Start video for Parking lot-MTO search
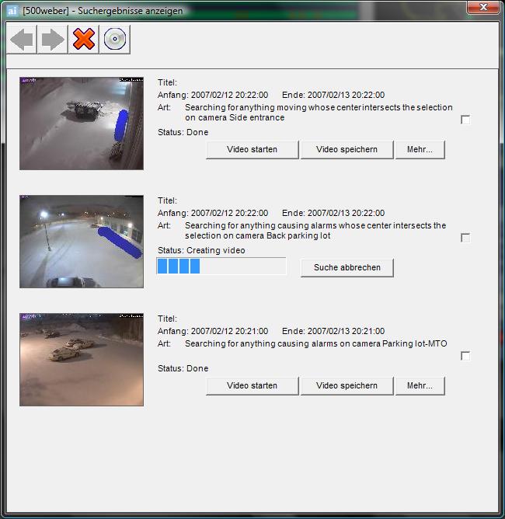505x519 pixels. tap(252, 385)
